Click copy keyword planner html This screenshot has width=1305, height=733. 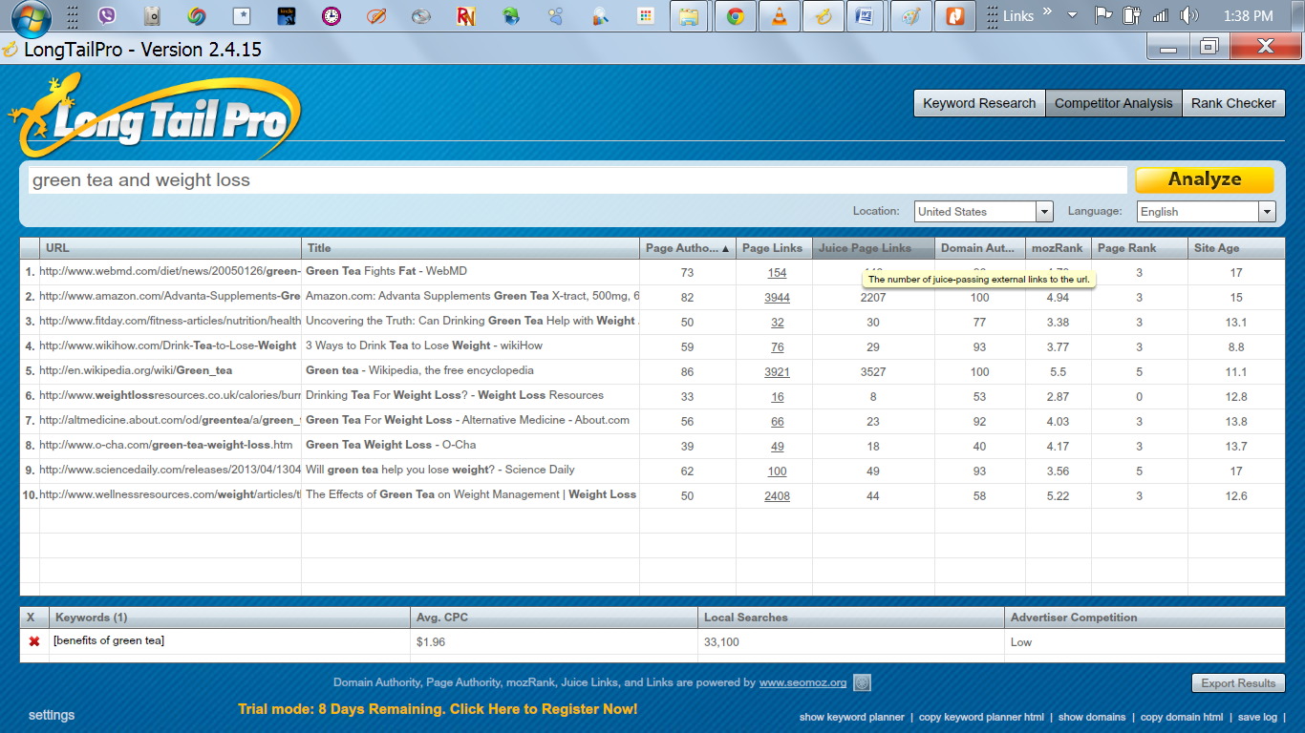[981, 717]
